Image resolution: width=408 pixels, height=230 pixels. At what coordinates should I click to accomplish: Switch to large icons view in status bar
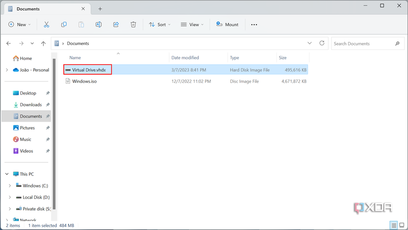click(402, 225)
